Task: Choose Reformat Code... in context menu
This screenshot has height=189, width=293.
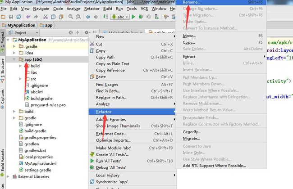Action: (133, 134)
